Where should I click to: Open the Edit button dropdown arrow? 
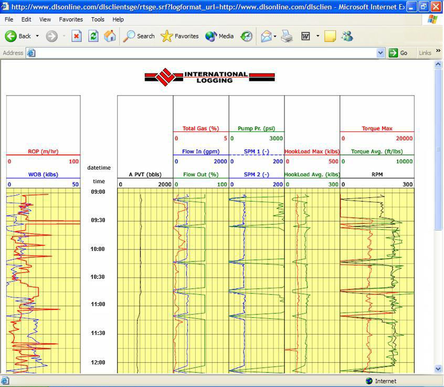318,36
